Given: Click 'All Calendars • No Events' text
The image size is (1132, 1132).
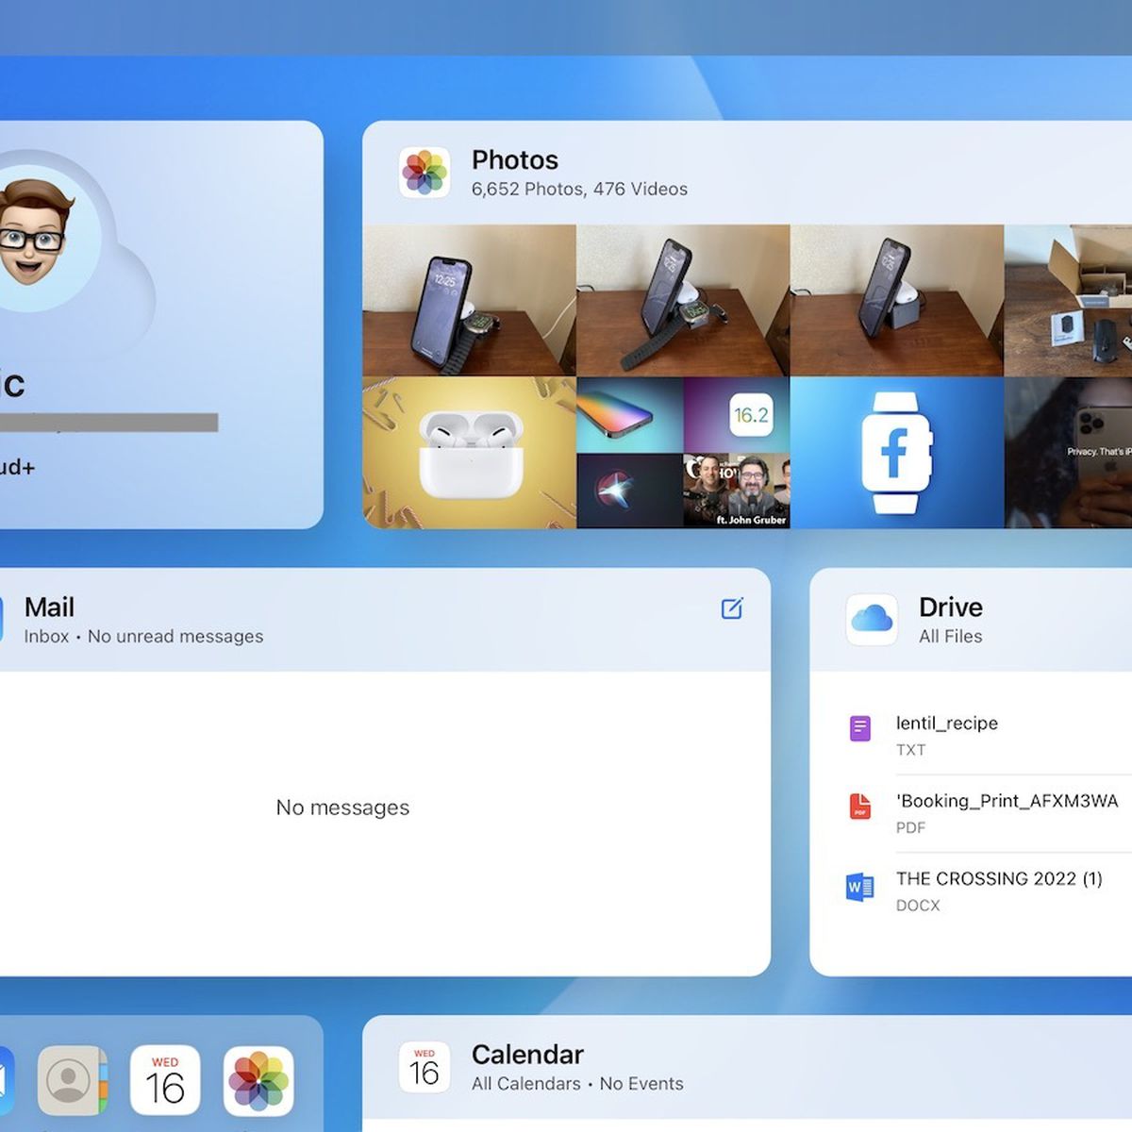Looking at the screenshot, I should 577,1084.
